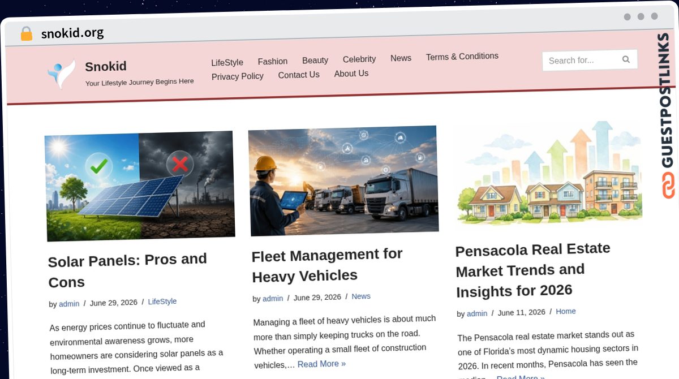Click the Snokid logo icon
The width and height of the screenshot is (679, 379).
(x=62, y=74)
